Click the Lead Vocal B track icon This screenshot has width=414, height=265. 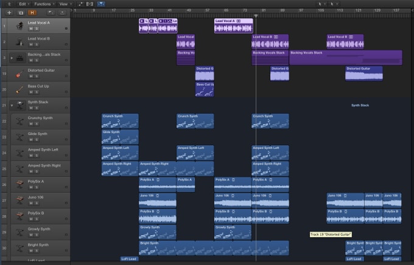coord(19,42)
